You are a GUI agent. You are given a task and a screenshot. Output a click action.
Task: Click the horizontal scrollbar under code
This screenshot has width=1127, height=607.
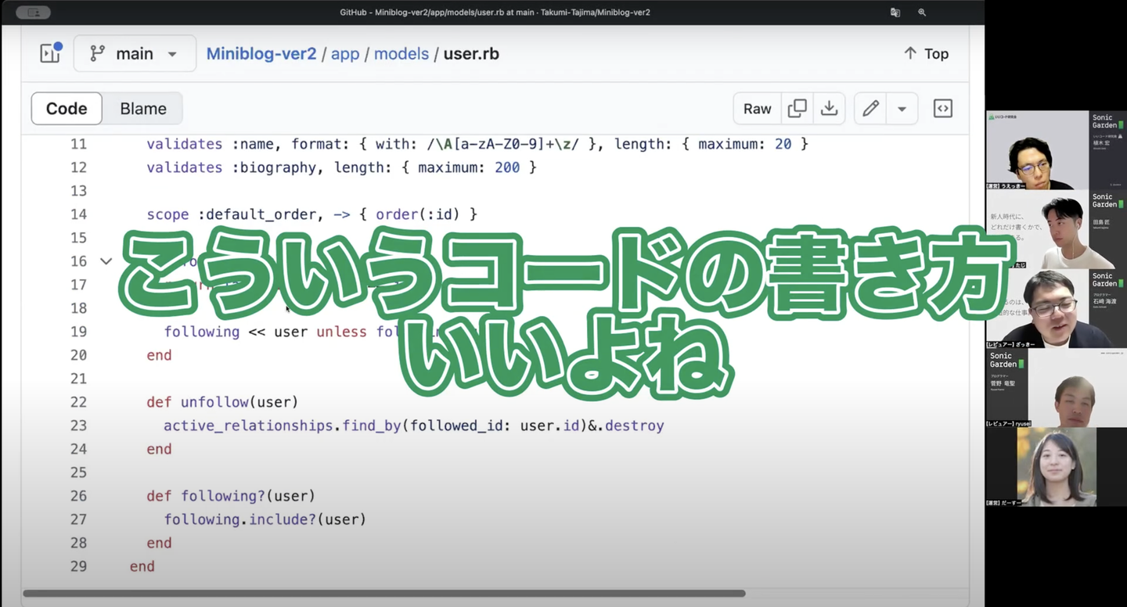pyautogui.click(x=383, y=593)
